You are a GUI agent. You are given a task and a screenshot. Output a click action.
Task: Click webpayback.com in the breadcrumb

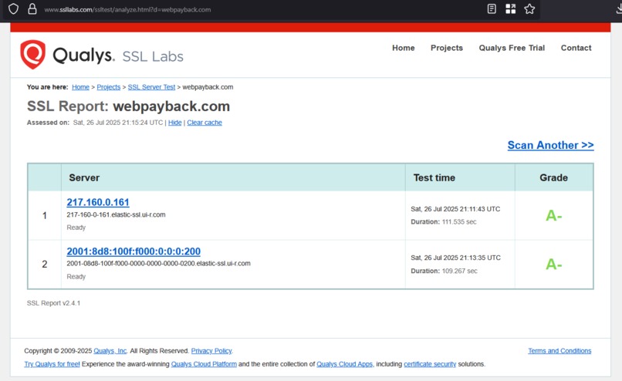coord(208,87)
